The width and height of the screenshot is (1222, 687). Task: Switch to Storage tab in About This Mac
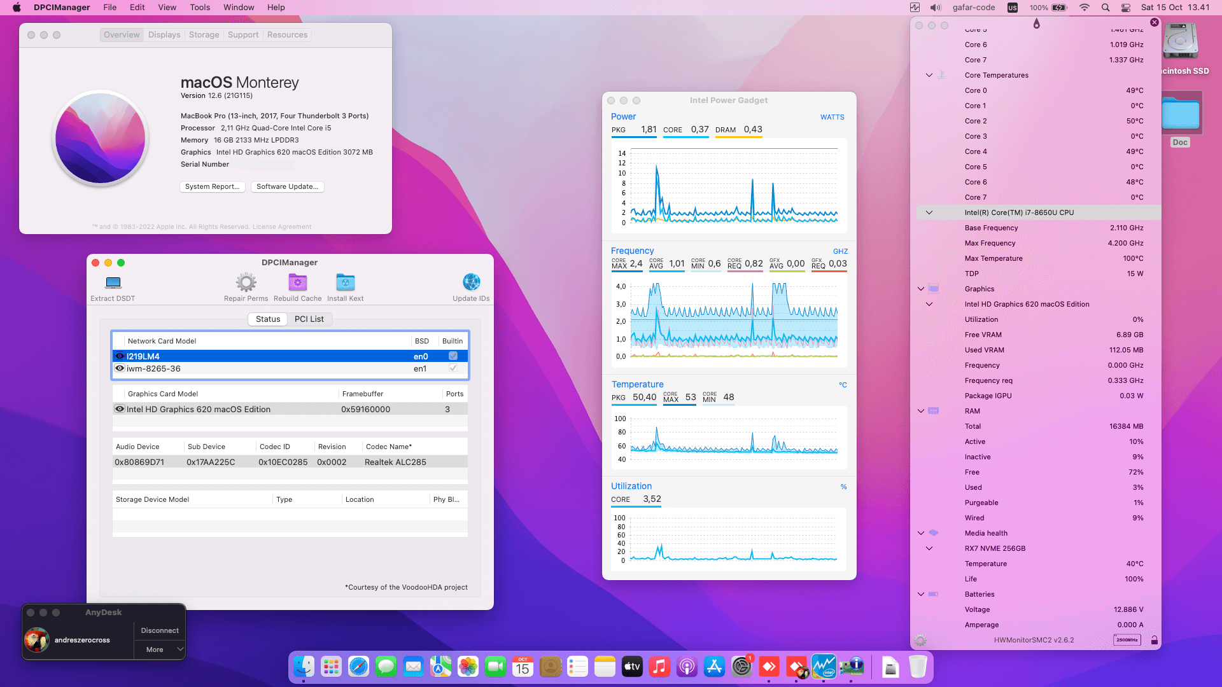pyautogui.click(x=204, y=35)
